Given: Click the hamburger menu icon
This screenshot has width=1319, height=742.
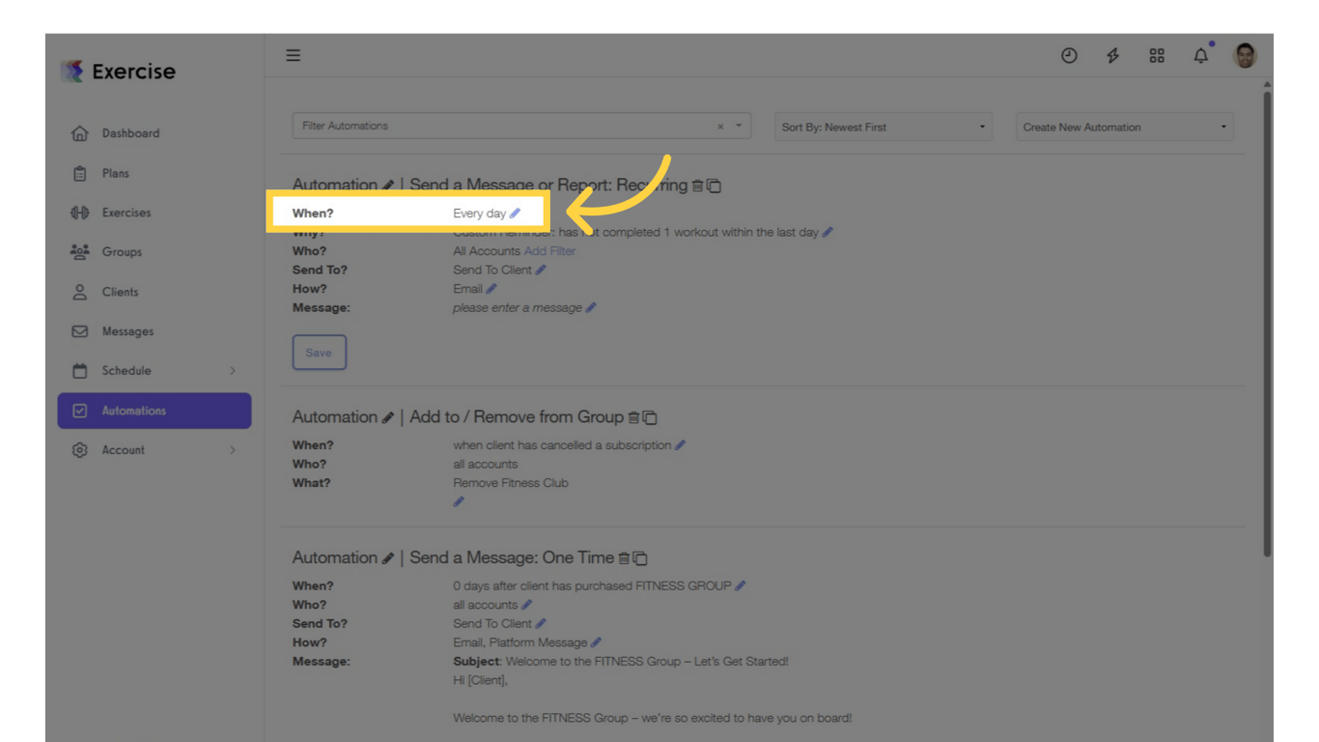Looking at the screenshot, I should click(293, 55).
